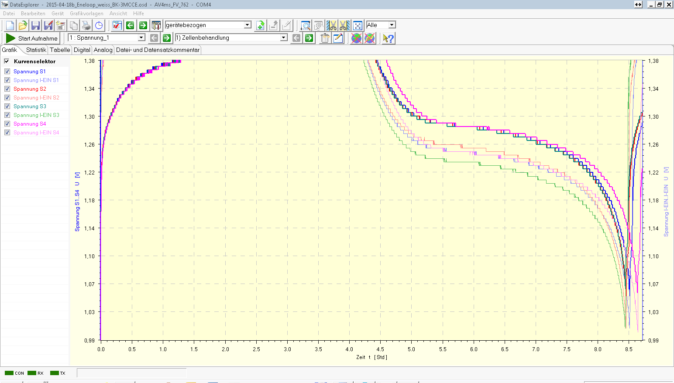The image size is (674, 383).
Task: Expand the gerätebezogen dropdown
Action: point(248,25)
